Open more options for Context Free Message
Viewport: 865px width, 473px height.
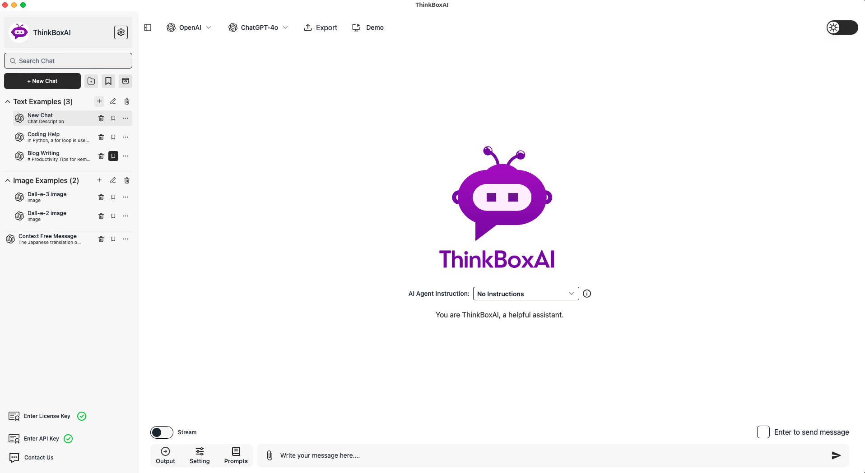pos(126,239)
